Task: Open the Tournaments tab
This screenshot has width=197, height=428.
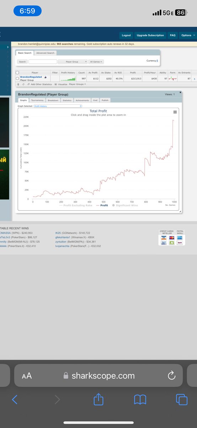Action: [x=37, y=100]
